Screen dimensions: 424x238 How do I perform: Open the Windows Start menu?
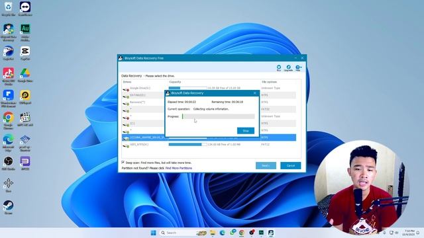(153, 233)
